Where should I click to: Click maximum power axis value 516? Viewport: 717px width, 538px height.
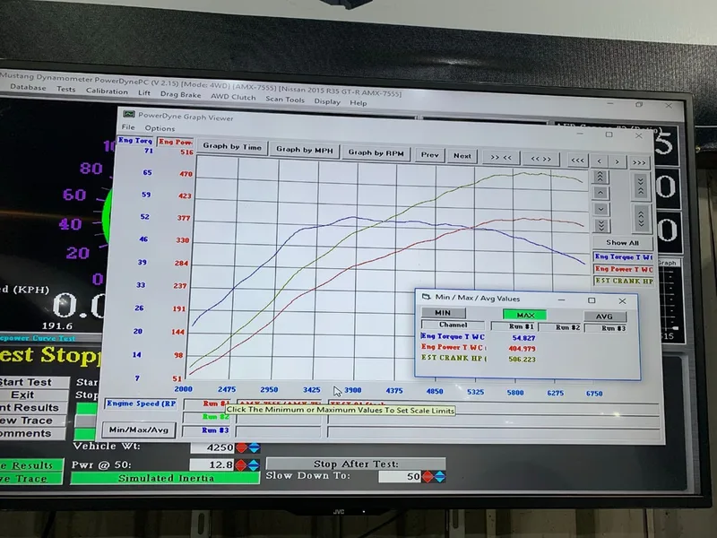click(186, 152)
